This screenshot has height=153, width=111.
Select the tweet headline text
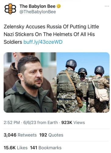point(51,34)
